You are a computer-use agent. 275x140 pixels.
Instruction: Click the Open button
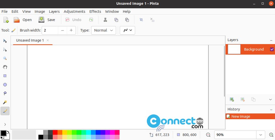[x=23, y=20]
